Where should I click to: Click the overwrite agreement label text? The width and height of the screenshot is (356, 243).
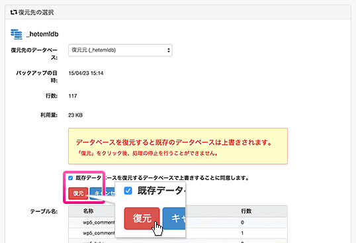click(162, 178)
